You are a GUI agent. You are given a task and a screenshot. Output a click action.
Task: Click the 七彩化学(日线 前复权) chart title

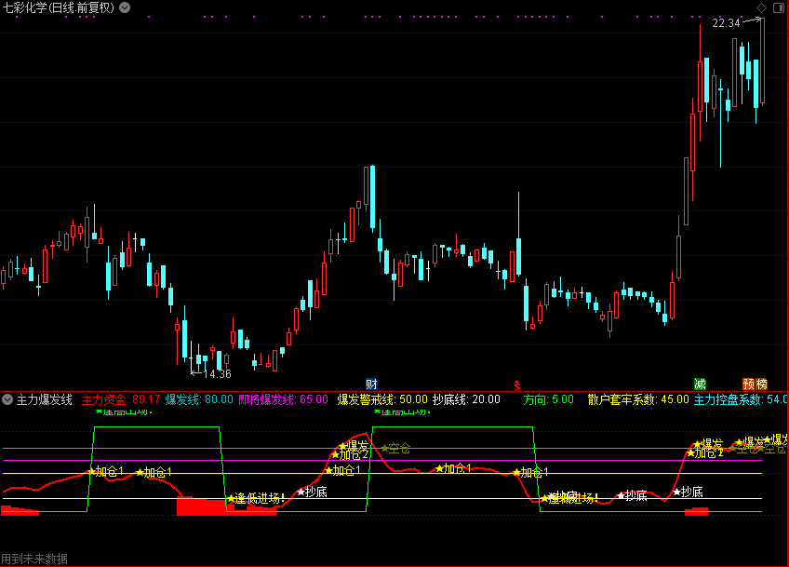60,7
